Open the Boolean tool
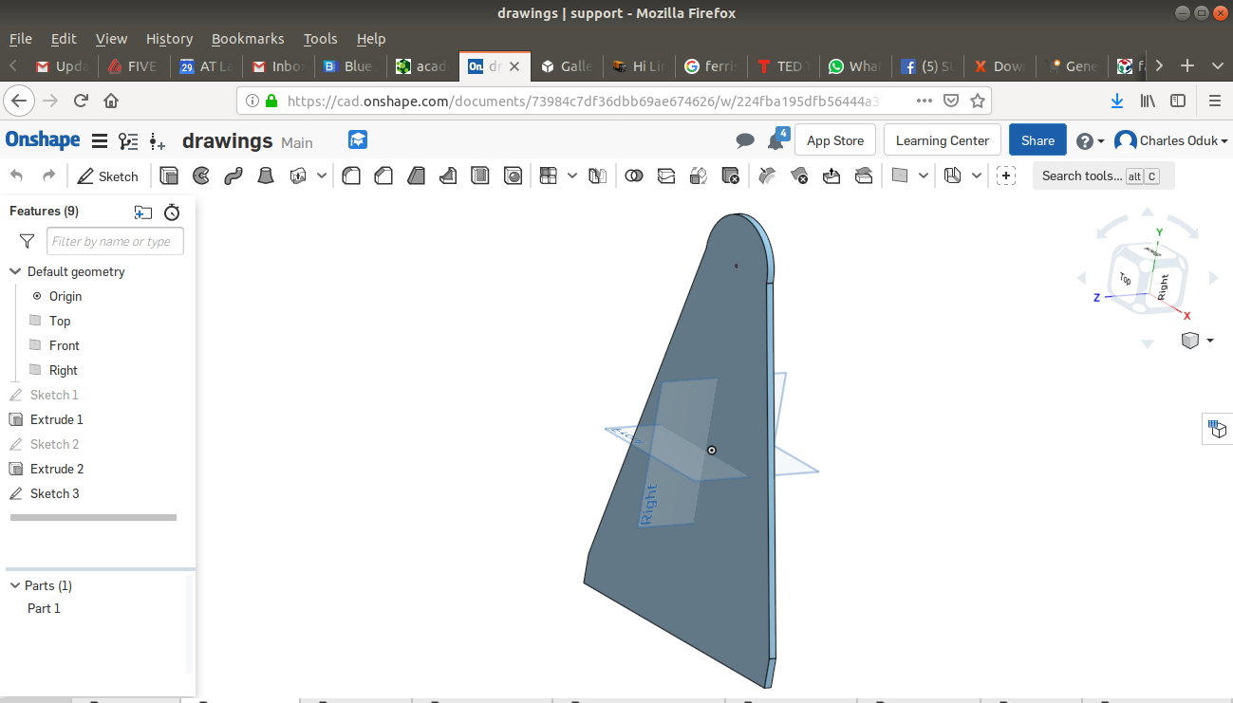Viewport: 1233px width, 703px height. (x=634, y=176)
